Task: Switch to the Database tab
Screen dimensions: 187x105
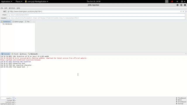Action: 6,22
